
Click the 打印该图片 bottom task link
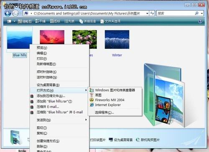(x=97, y=140)
